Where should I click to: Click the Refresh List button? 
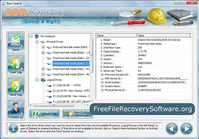click(x=45, y=114)
